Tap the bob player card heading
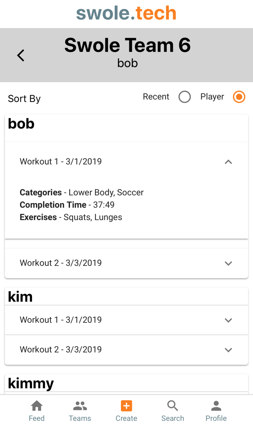 21,124
